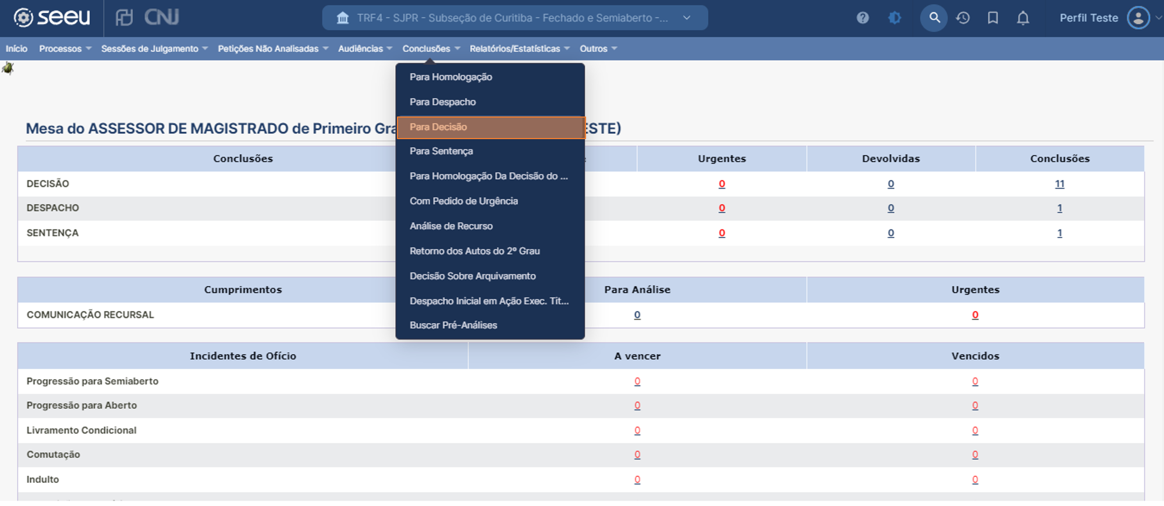This screenshot has width=1164, height=506.
Task: Open SENTENÇA devolvidas count
Action: (890, 233)
